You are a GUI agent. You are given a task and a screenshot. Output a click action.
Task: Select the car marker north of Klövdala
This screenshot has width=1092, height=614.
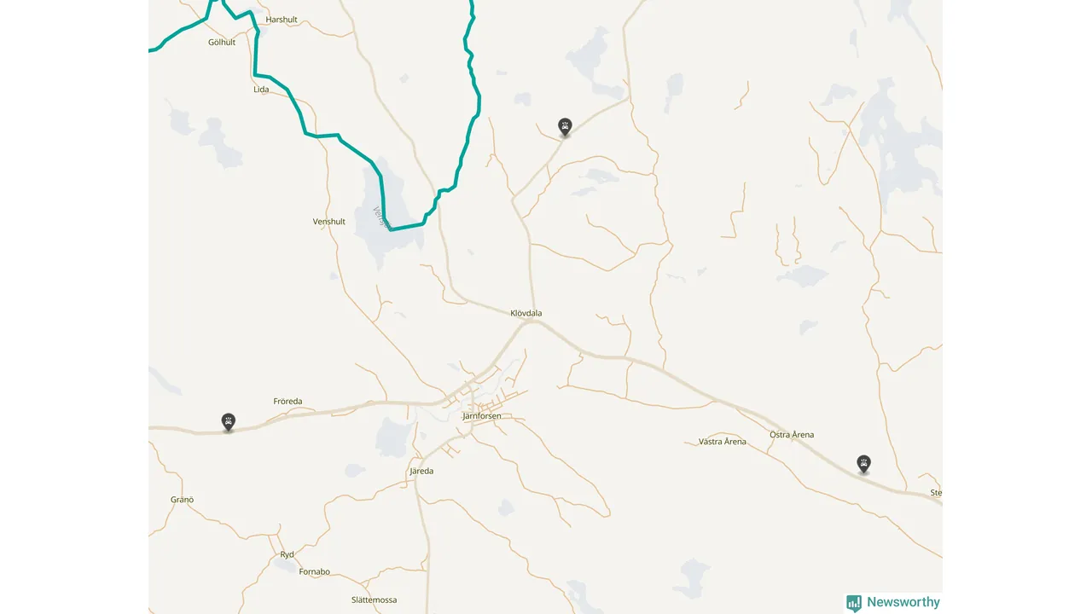click(x=565, y=127)
